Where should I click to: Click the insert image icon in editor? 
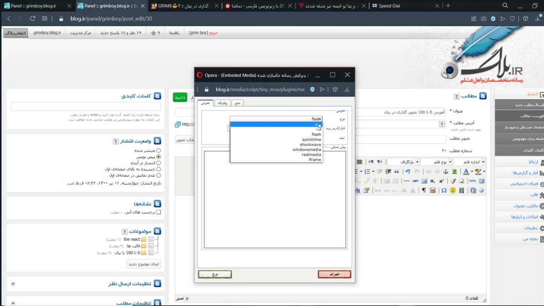[x=455, y=172]
